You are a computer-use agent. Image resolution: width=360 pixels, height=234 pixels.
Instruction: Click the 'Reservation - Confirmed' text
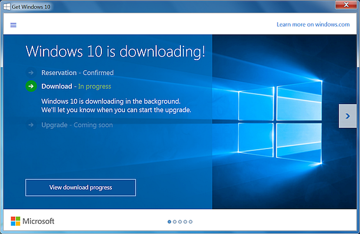pyautogui.click(x=77, y=73)
